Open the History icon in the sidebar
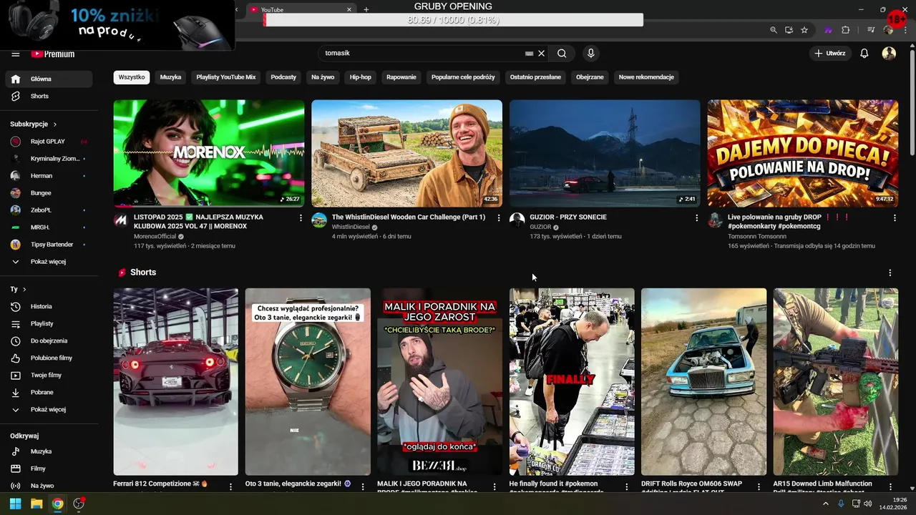The width and height of the screenshot is (916, 515). [x=16, y=307]
